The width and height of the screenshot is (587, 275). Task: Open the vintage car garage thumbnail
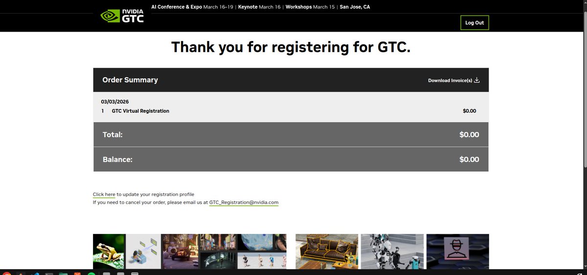click(181, 251)
